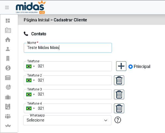Click the Página Inicial breadcrumb link
165x133 pixels.
coord(37,20)
